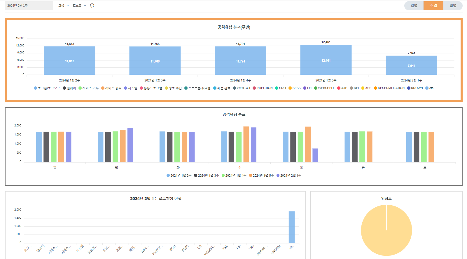This screenshot has height=259, width=467.
Task: Select the 주별 tab
Action: (x=433, y=6)
